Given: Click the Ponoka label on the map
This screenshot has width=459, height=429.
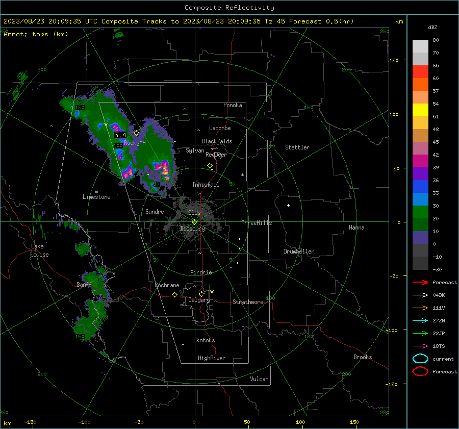Looking at the screenshot, I should click(233, 105).
